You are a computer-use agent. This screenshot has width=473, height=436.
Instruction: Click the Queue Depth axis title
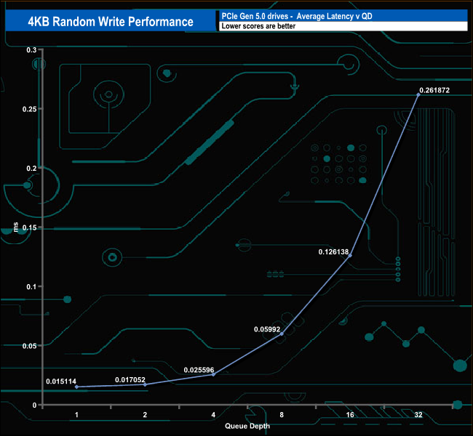coord(247,426)
